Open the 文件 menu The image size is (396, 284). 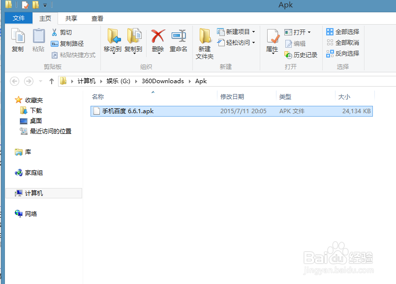point(18,18)
